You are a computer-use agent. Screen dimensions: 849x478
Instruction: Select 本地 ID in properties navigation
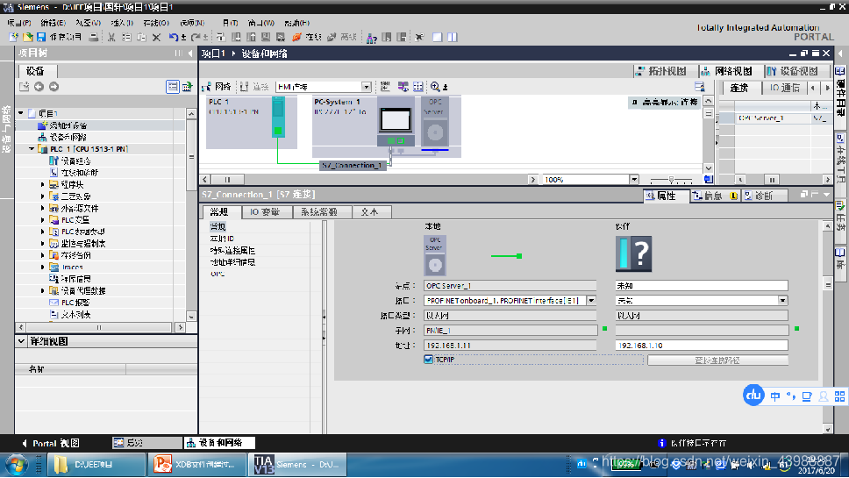point(222,239)
